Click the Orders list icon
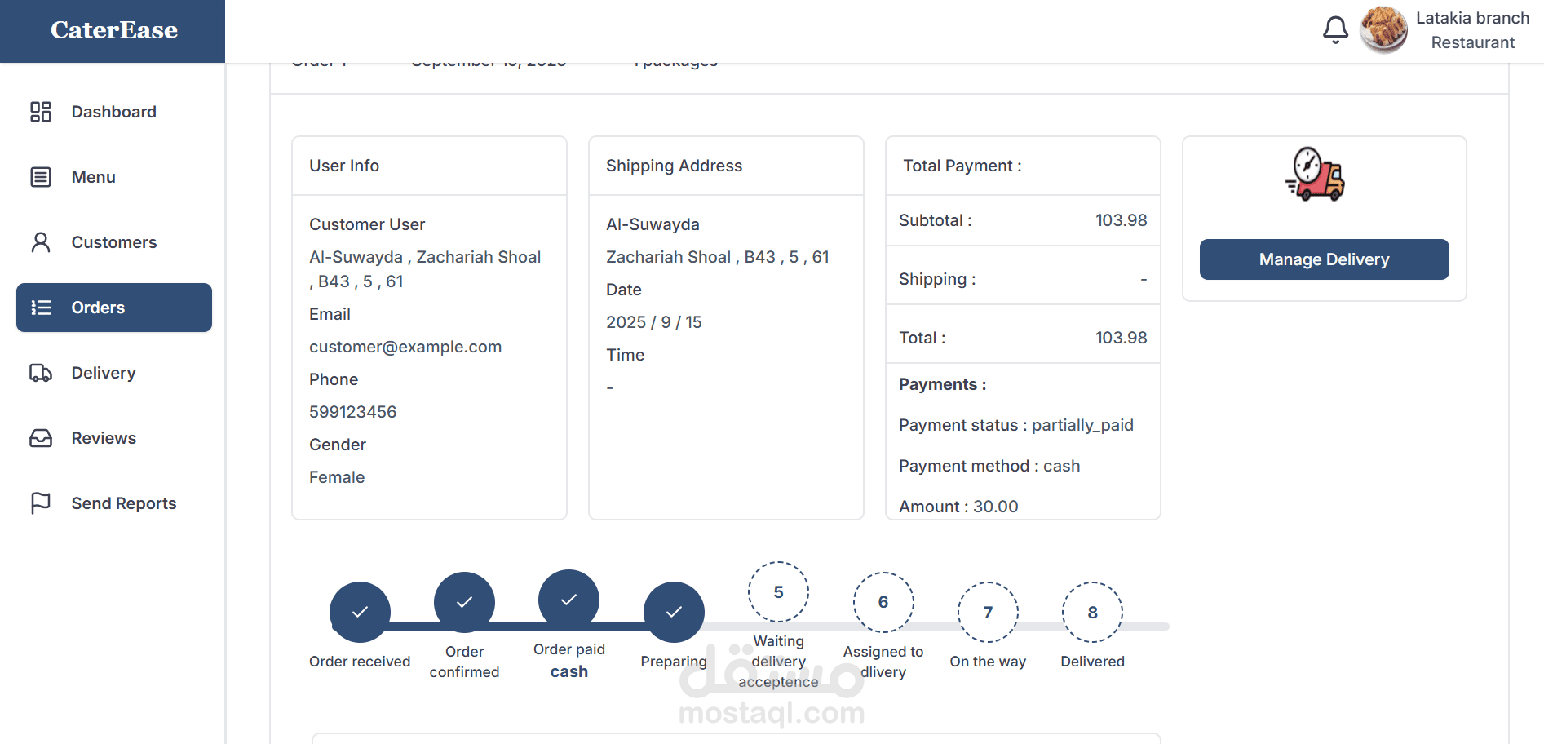Image resolution: width=1544 pixels, height=744 pixels. [x=41, y=308]
